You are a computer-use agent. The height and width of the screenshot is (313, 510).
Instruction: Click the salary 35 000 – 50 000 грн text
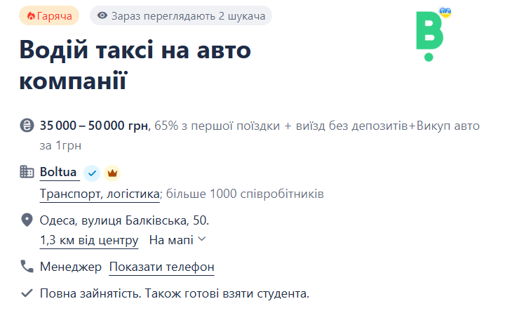(x=94, y=126)
